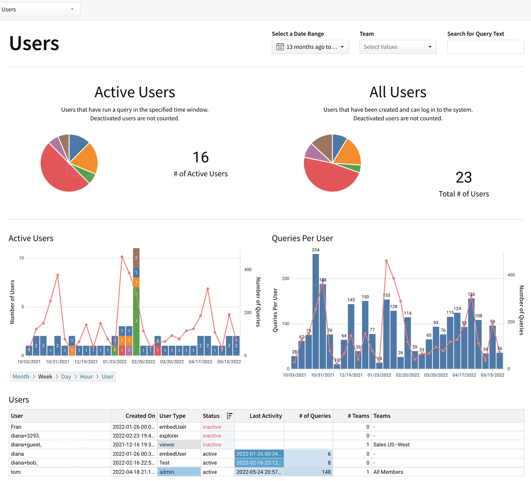Drill down by User under the Active Users chart
The width and height of the screenshot is (531, 481).
click(108, 377)
